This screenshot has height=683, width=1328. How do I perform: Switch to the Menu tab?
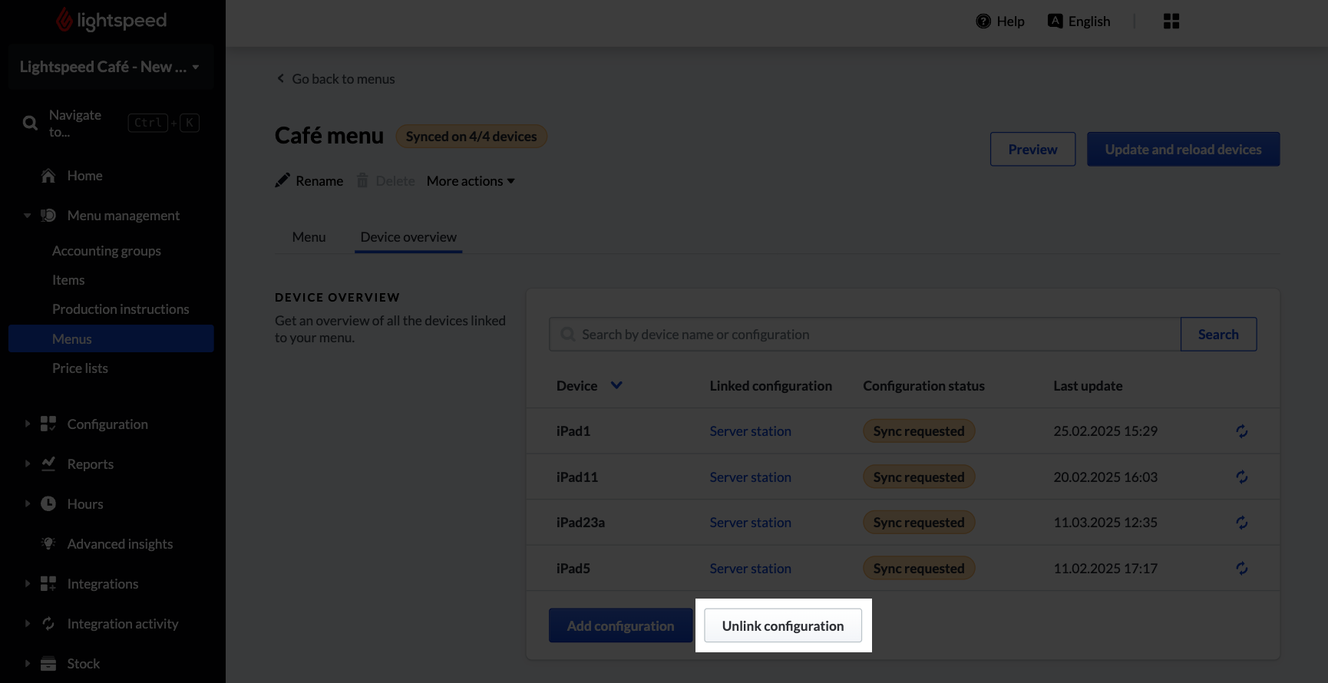[x=309, y=237]
